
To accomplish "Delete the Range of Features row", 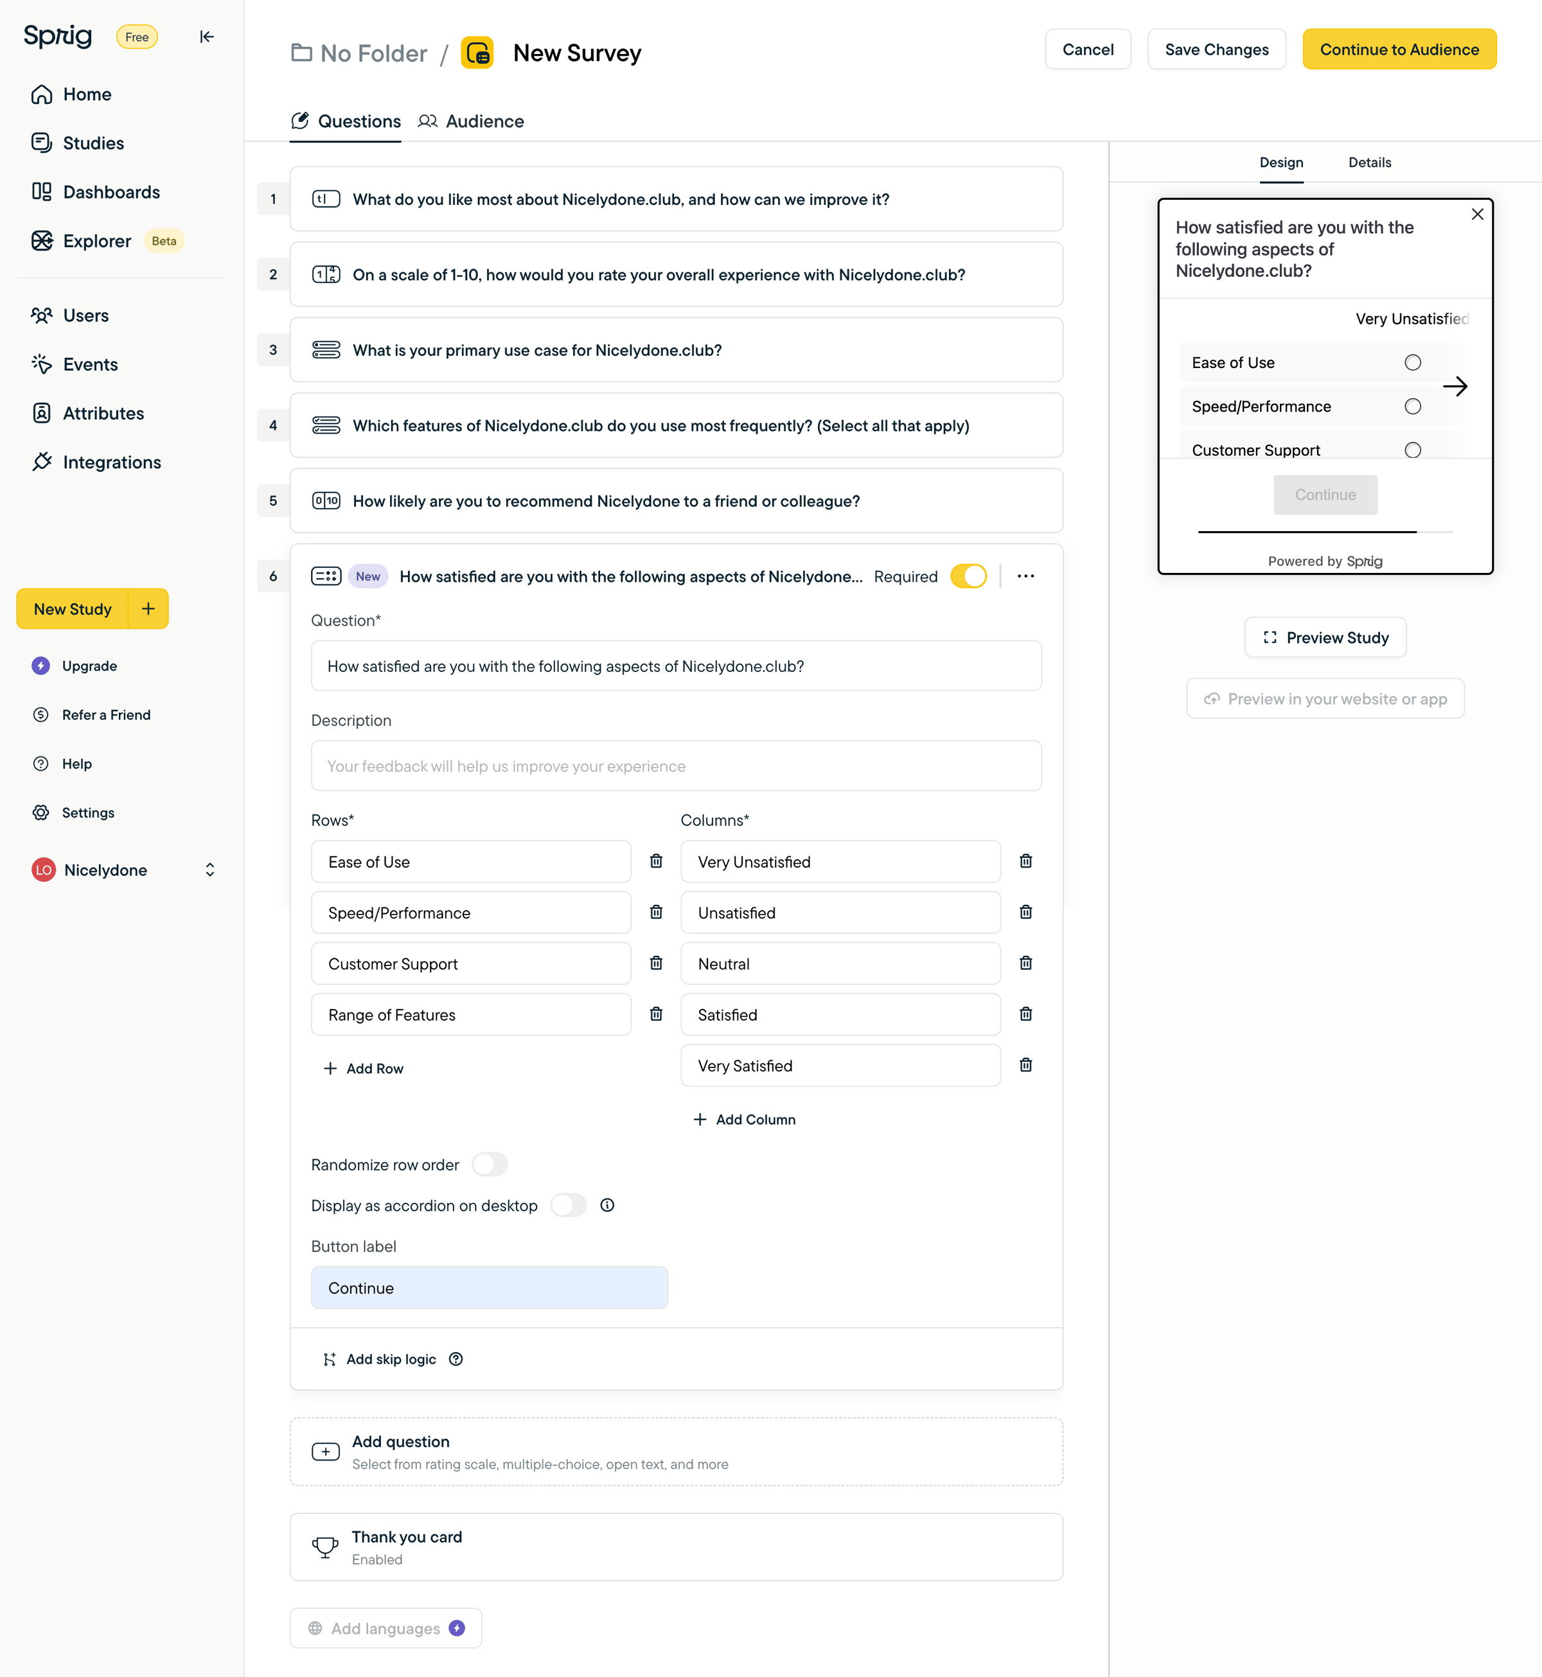I will tap(656, 1014).
